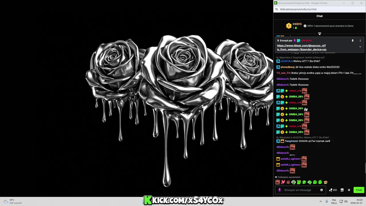Insert the pink crossed quick emote
Screen dimensions: 366x206
coord(283,182)
